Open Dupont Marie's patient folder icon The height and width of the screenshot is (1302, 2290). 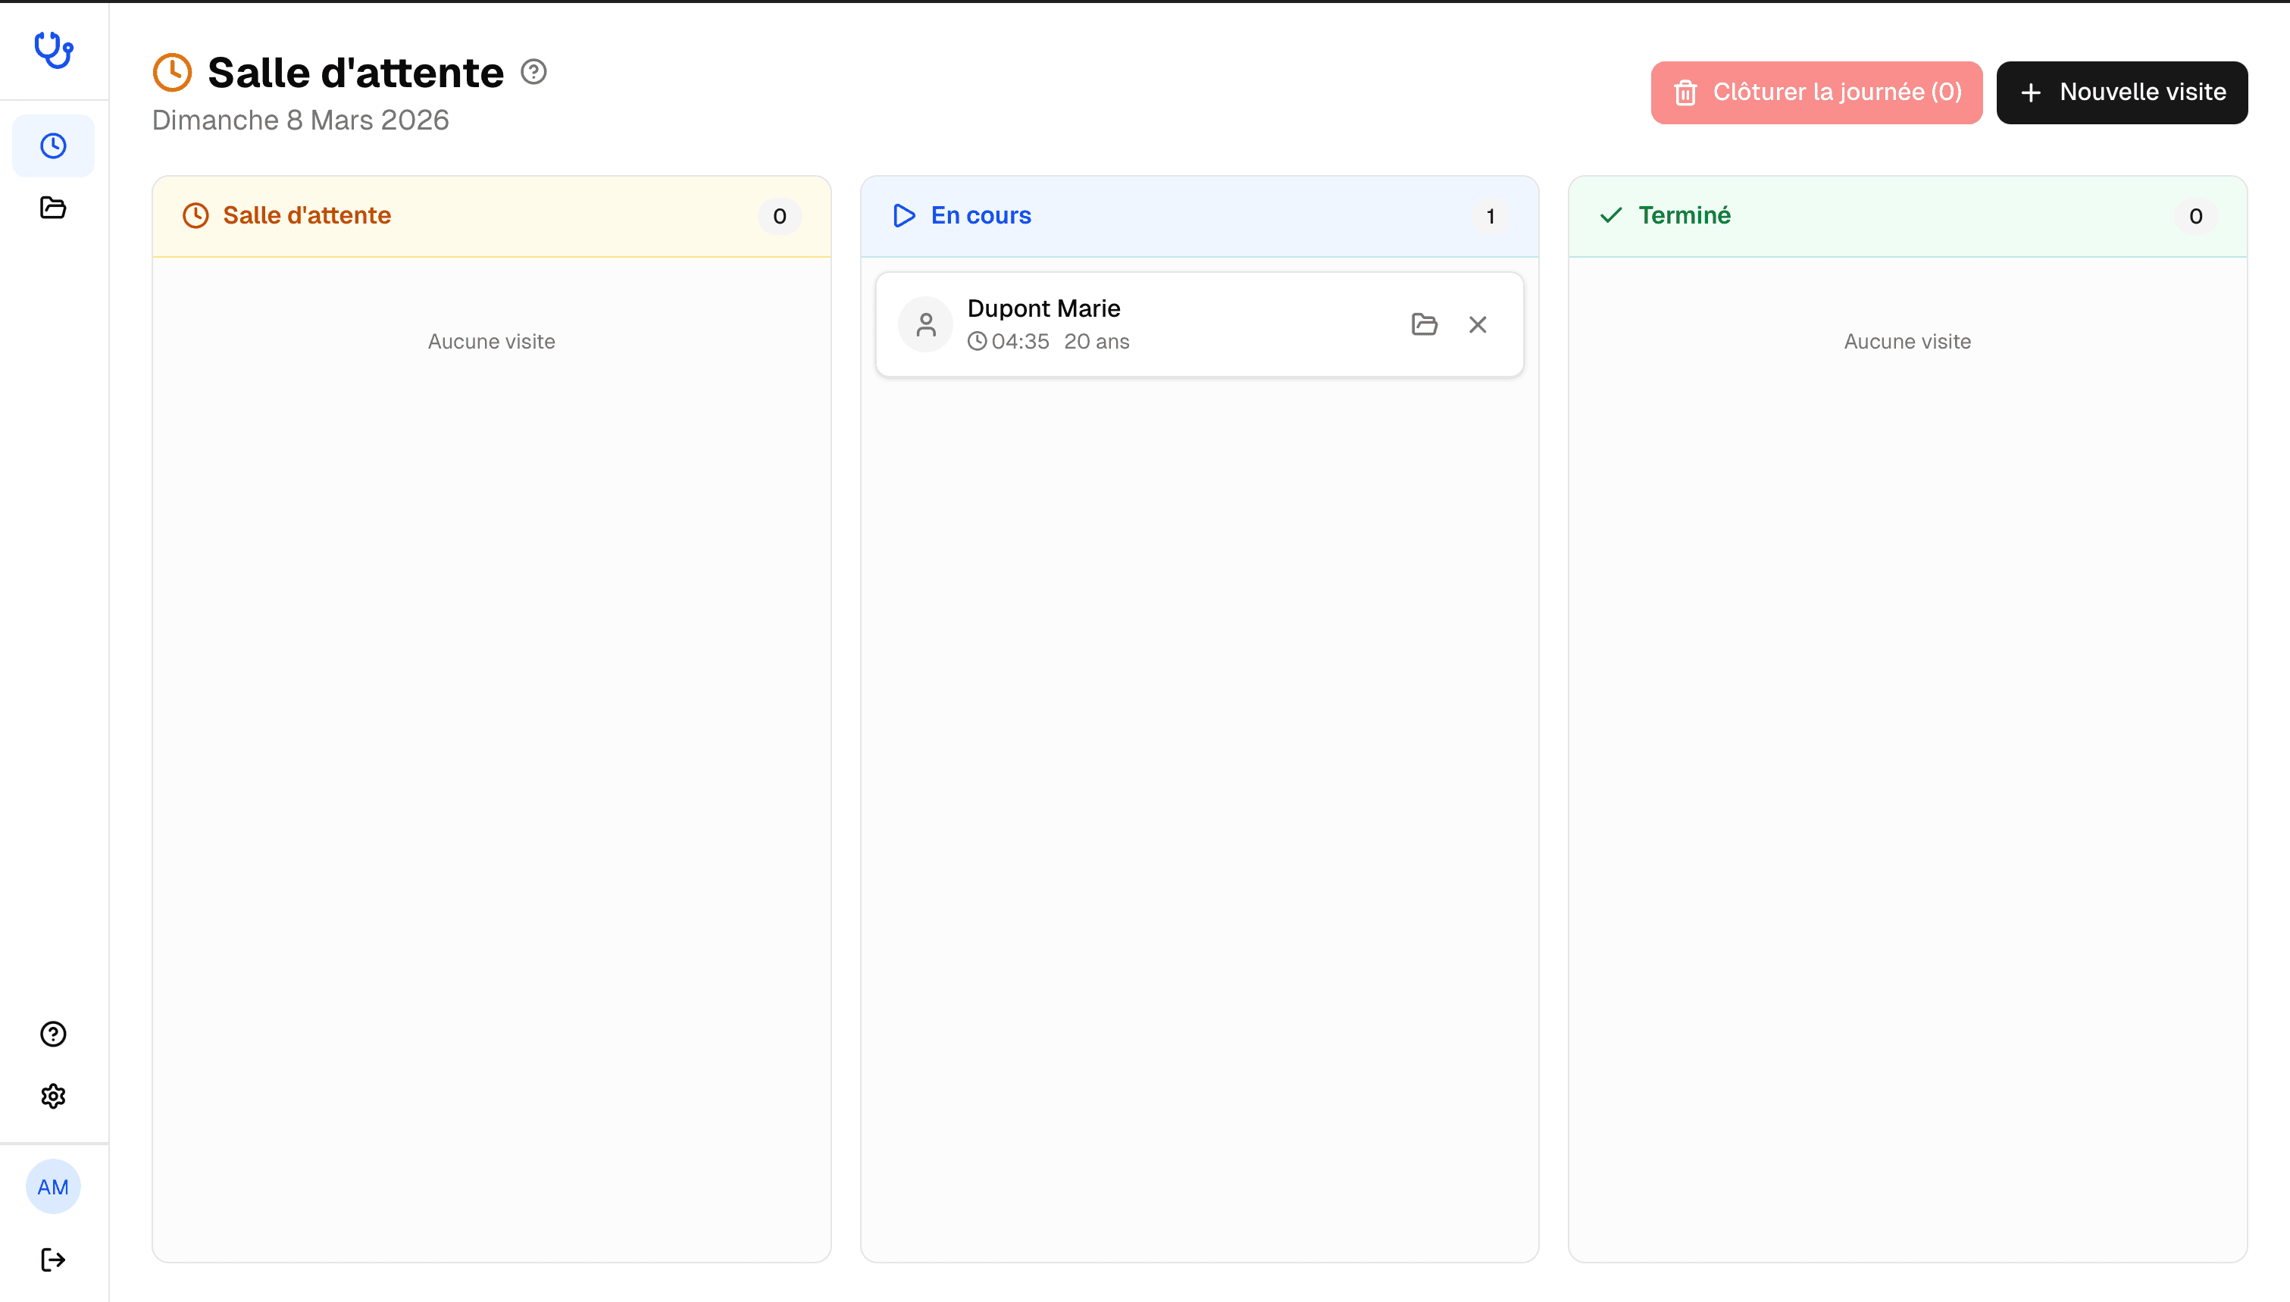click(1424, 324)
